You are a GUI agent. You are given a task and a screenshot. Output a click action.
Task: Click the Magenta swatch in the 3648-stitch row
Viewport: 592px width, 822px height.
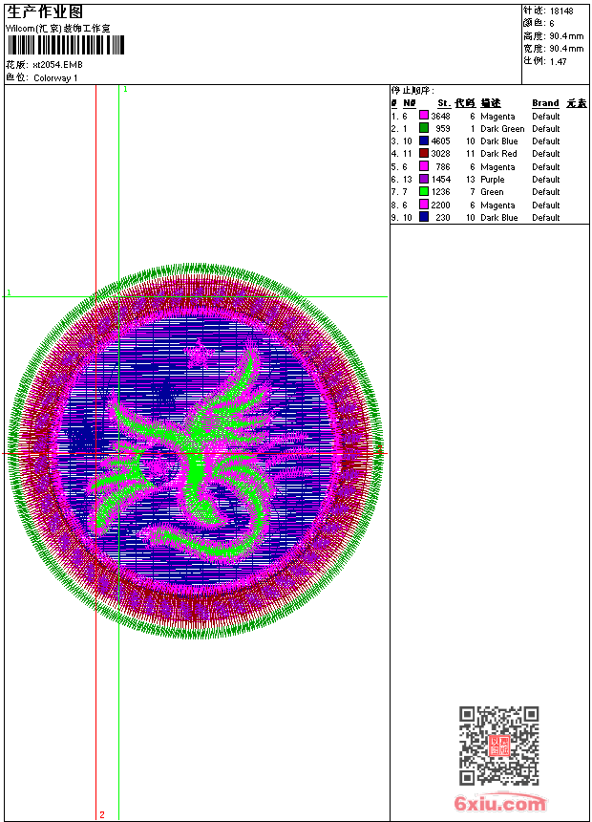[x=424, y=116]
